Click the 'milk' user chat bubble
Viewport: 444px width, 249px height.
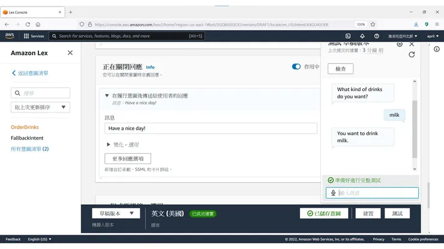pyautogui.click(x=394, y=115)
